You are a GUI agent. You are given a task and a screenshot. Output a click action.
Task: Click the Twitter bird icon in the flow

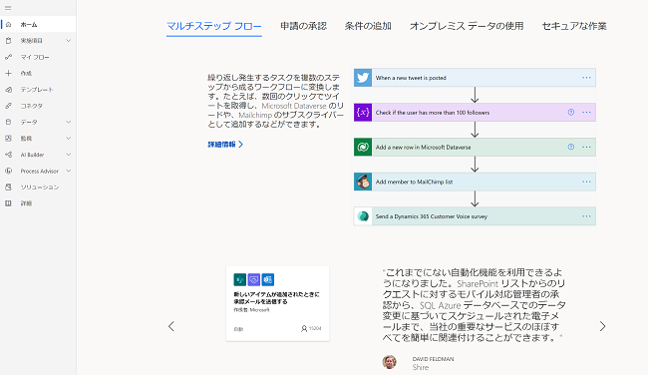363,78
